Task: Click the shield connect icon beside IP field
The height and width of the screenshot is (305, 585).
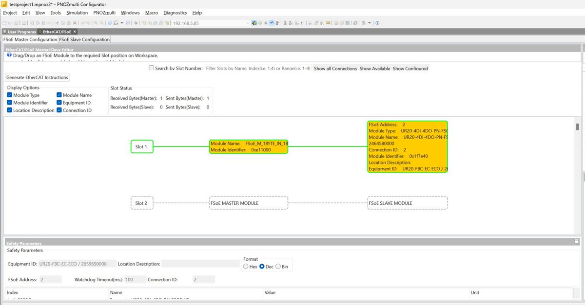Action: [254, 23]
